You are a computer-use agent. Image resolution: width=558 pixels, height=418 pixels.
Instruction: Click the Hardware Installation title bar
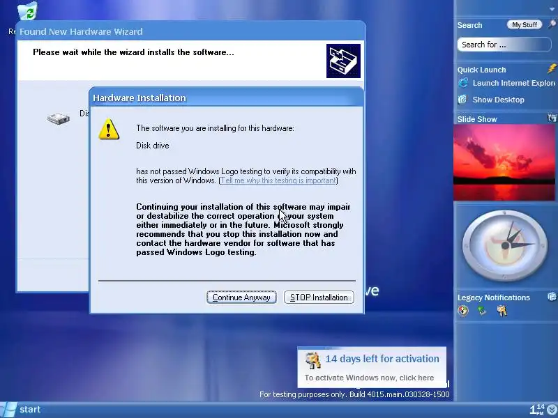pos(227,98)
